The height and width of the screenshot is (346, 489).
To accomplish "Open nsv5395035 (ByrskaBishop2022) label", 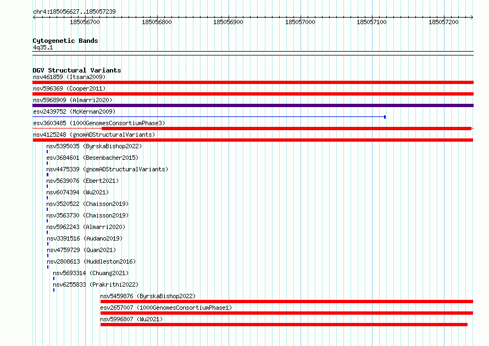I will (x=94, y=146).
